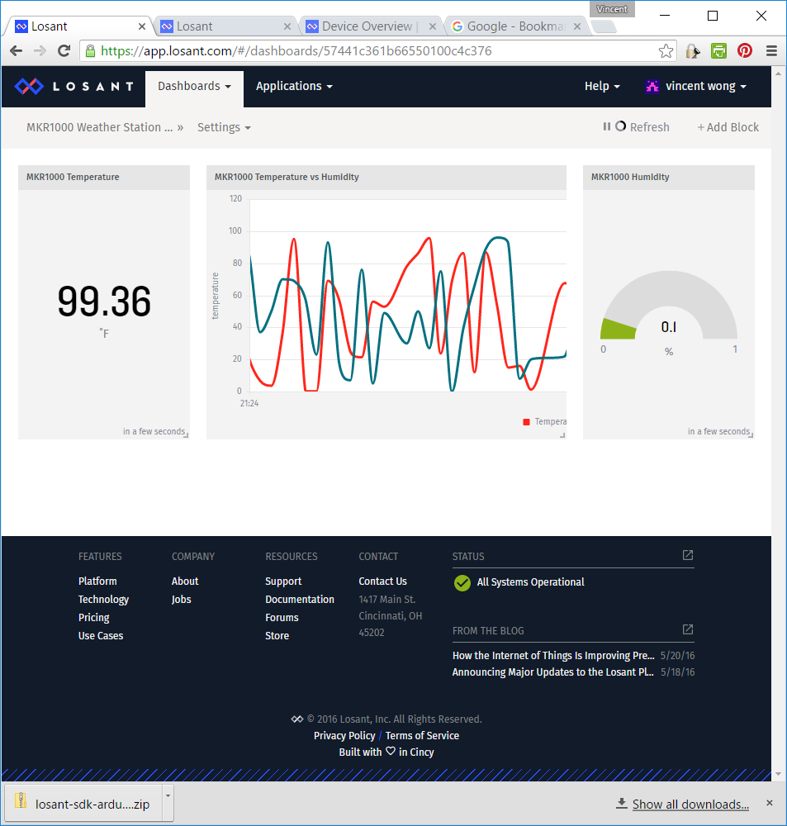Expand the Settings menu
This screenshot has width=787, height=826.
(x=223, y=127)
